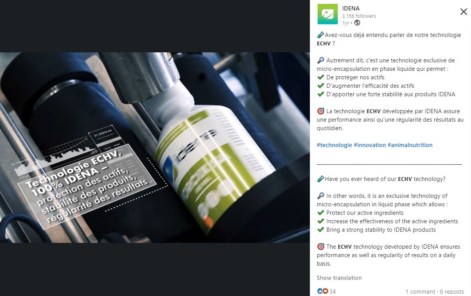Click the globe visibility icon
The width and height of the screenshot is (471, 296).
tap(357, 23)
